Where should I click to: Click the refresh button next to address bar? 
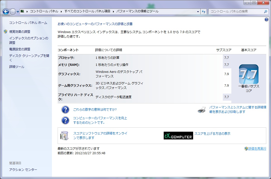pos(204,12)
